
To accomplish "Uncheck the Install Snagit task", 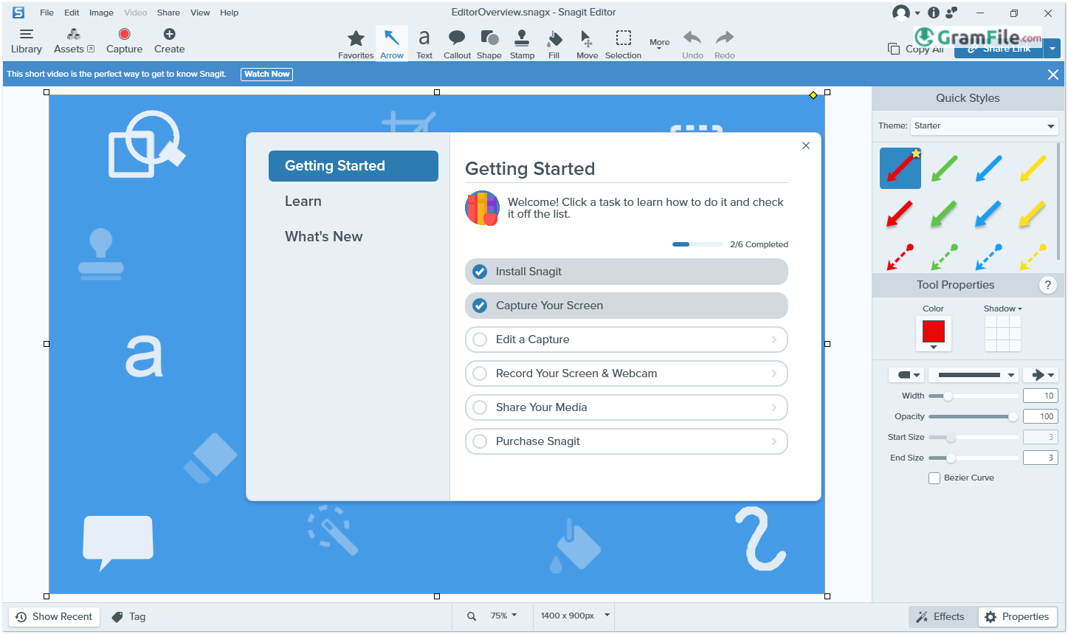I will [x=480, y=272].
